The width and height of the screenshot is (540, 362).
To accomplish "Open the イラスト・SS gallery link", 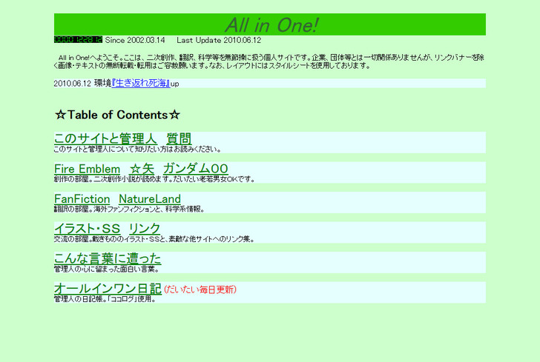I will coord(87,229).
